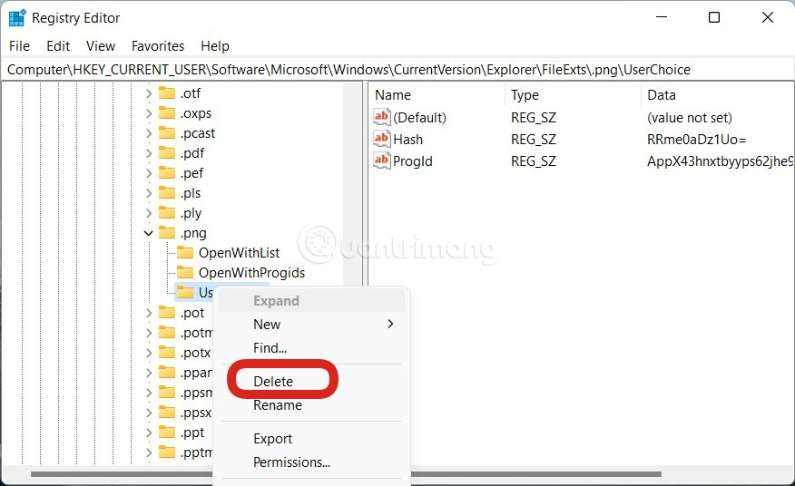Click the "(value not set)" data cell
Image resolution: width=795 pixels, height=486 pixels.
tap(690, 118)
